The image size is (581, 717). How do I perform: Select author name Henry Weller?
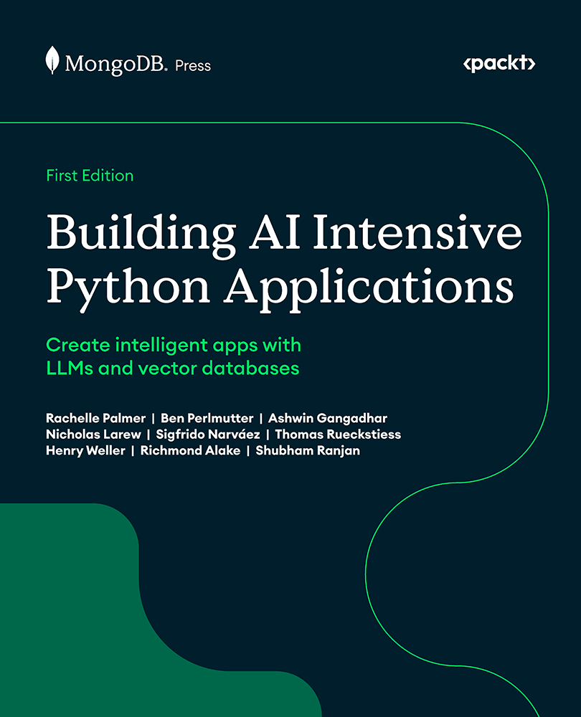(x=84, y=451)
